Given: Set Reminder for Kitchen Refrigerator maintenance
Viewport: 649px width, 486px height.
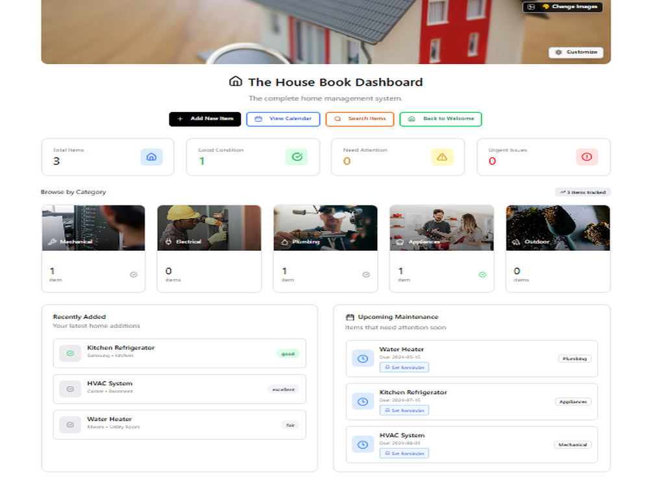Looking at the screenshot, I should pyautogui.click(x=404, y=410).
